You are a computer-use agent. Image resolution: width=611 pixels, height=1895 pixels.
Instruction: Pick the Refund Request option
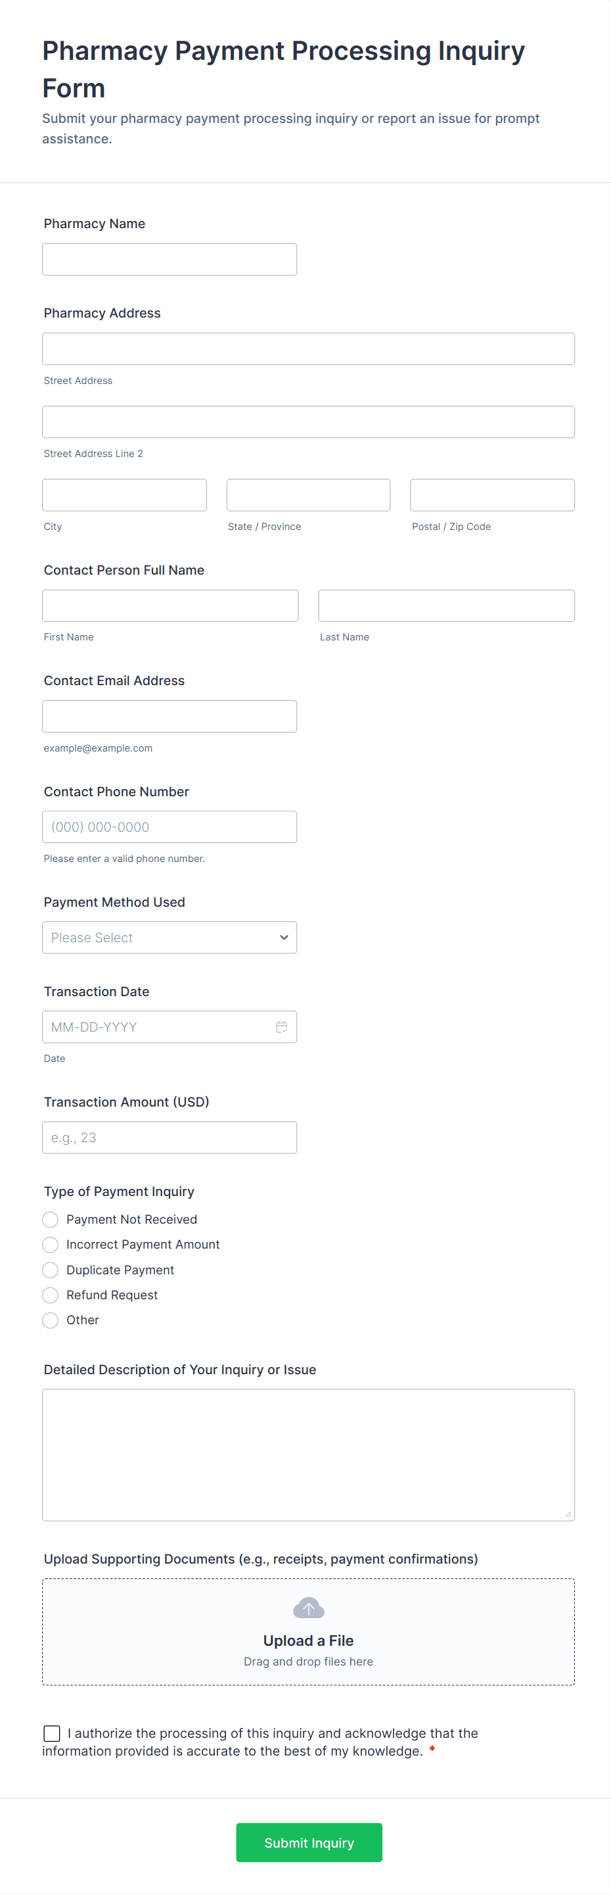tap(51, 1295)
